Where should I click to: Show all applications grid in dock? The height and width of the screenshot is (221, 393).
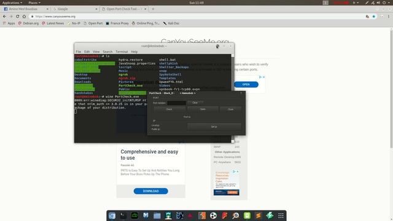pos(281,215)
